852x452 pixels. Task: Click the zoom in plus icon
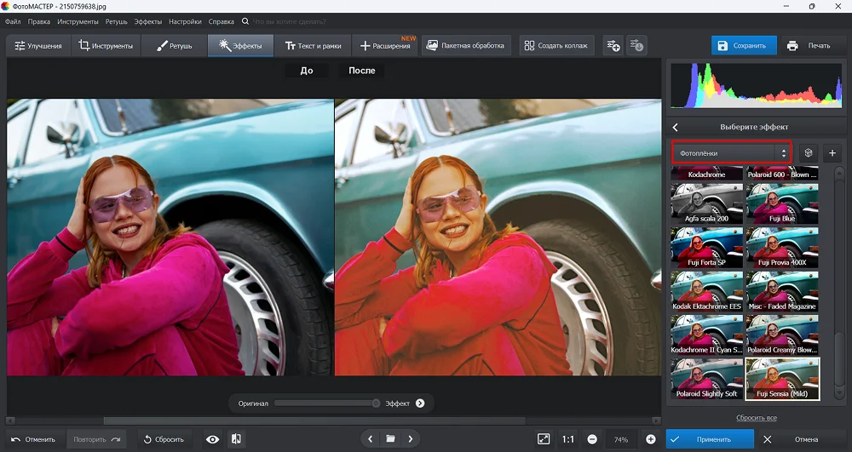pyautogui.click(x=650, y=439)
